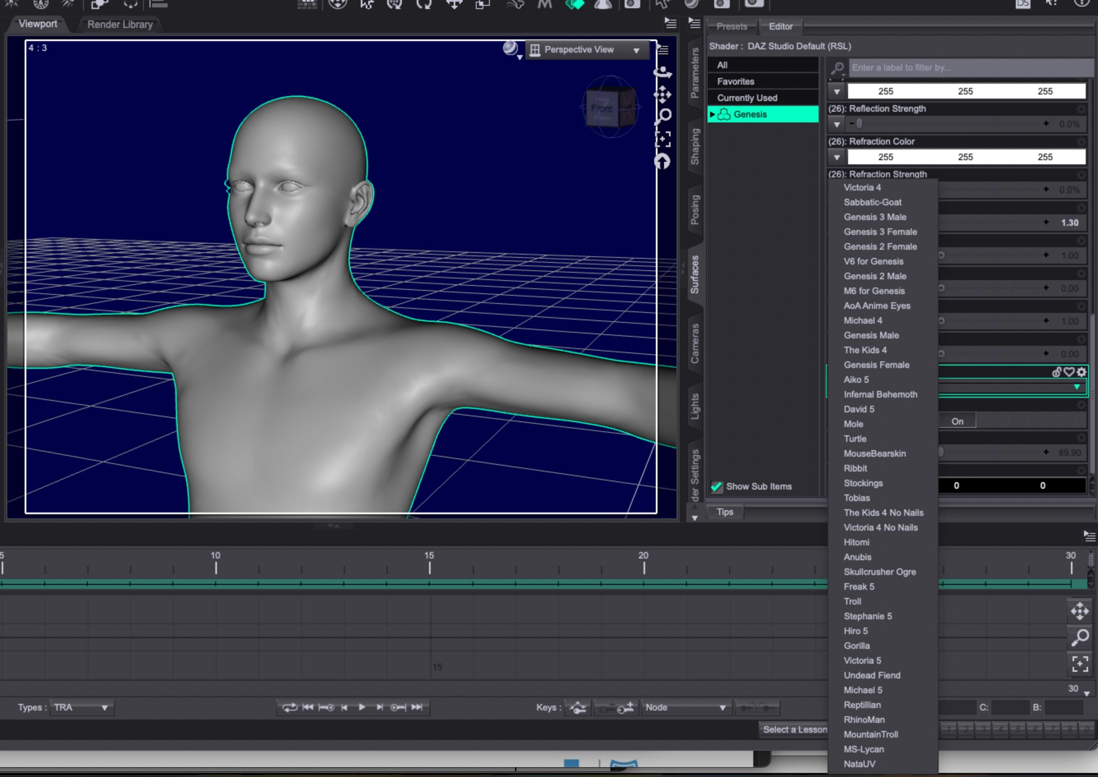Viewport: 1098px width, 777px height.
Task: Click the viewport orbit/rotate camera icon
Action: pos(662,72)
